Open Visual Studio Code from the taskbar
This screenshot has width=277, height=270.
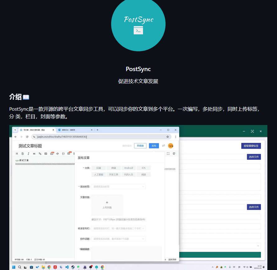tap(67, 267)
